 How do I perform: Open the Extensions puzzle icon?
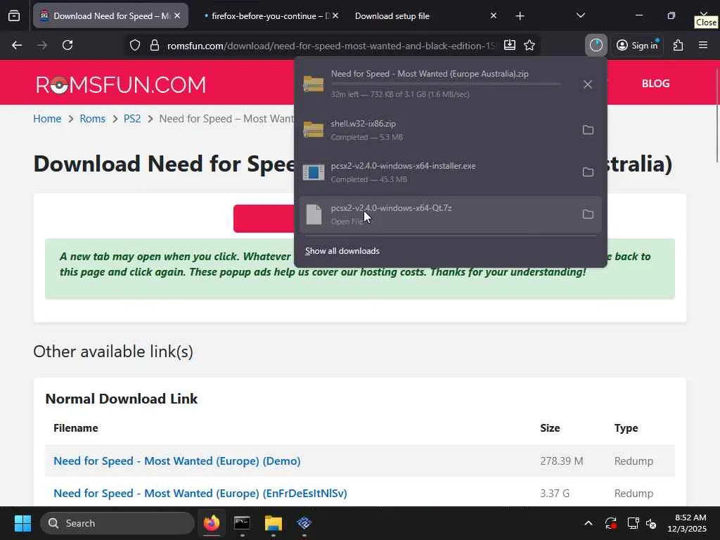679,45
